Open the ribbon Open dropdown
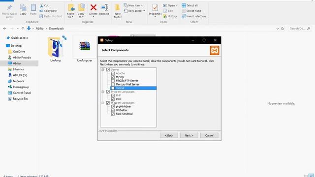The height and width of the screenshot is (177, 315). [170, 5]
